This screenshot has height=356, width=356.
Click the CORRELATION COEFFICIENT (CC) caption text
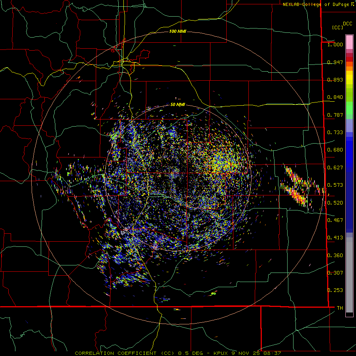pos(125,353)
